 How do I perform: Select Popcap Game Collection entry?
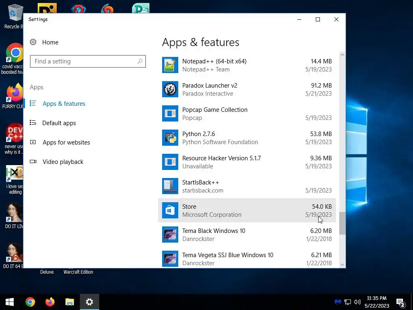(x=247, y=113)
